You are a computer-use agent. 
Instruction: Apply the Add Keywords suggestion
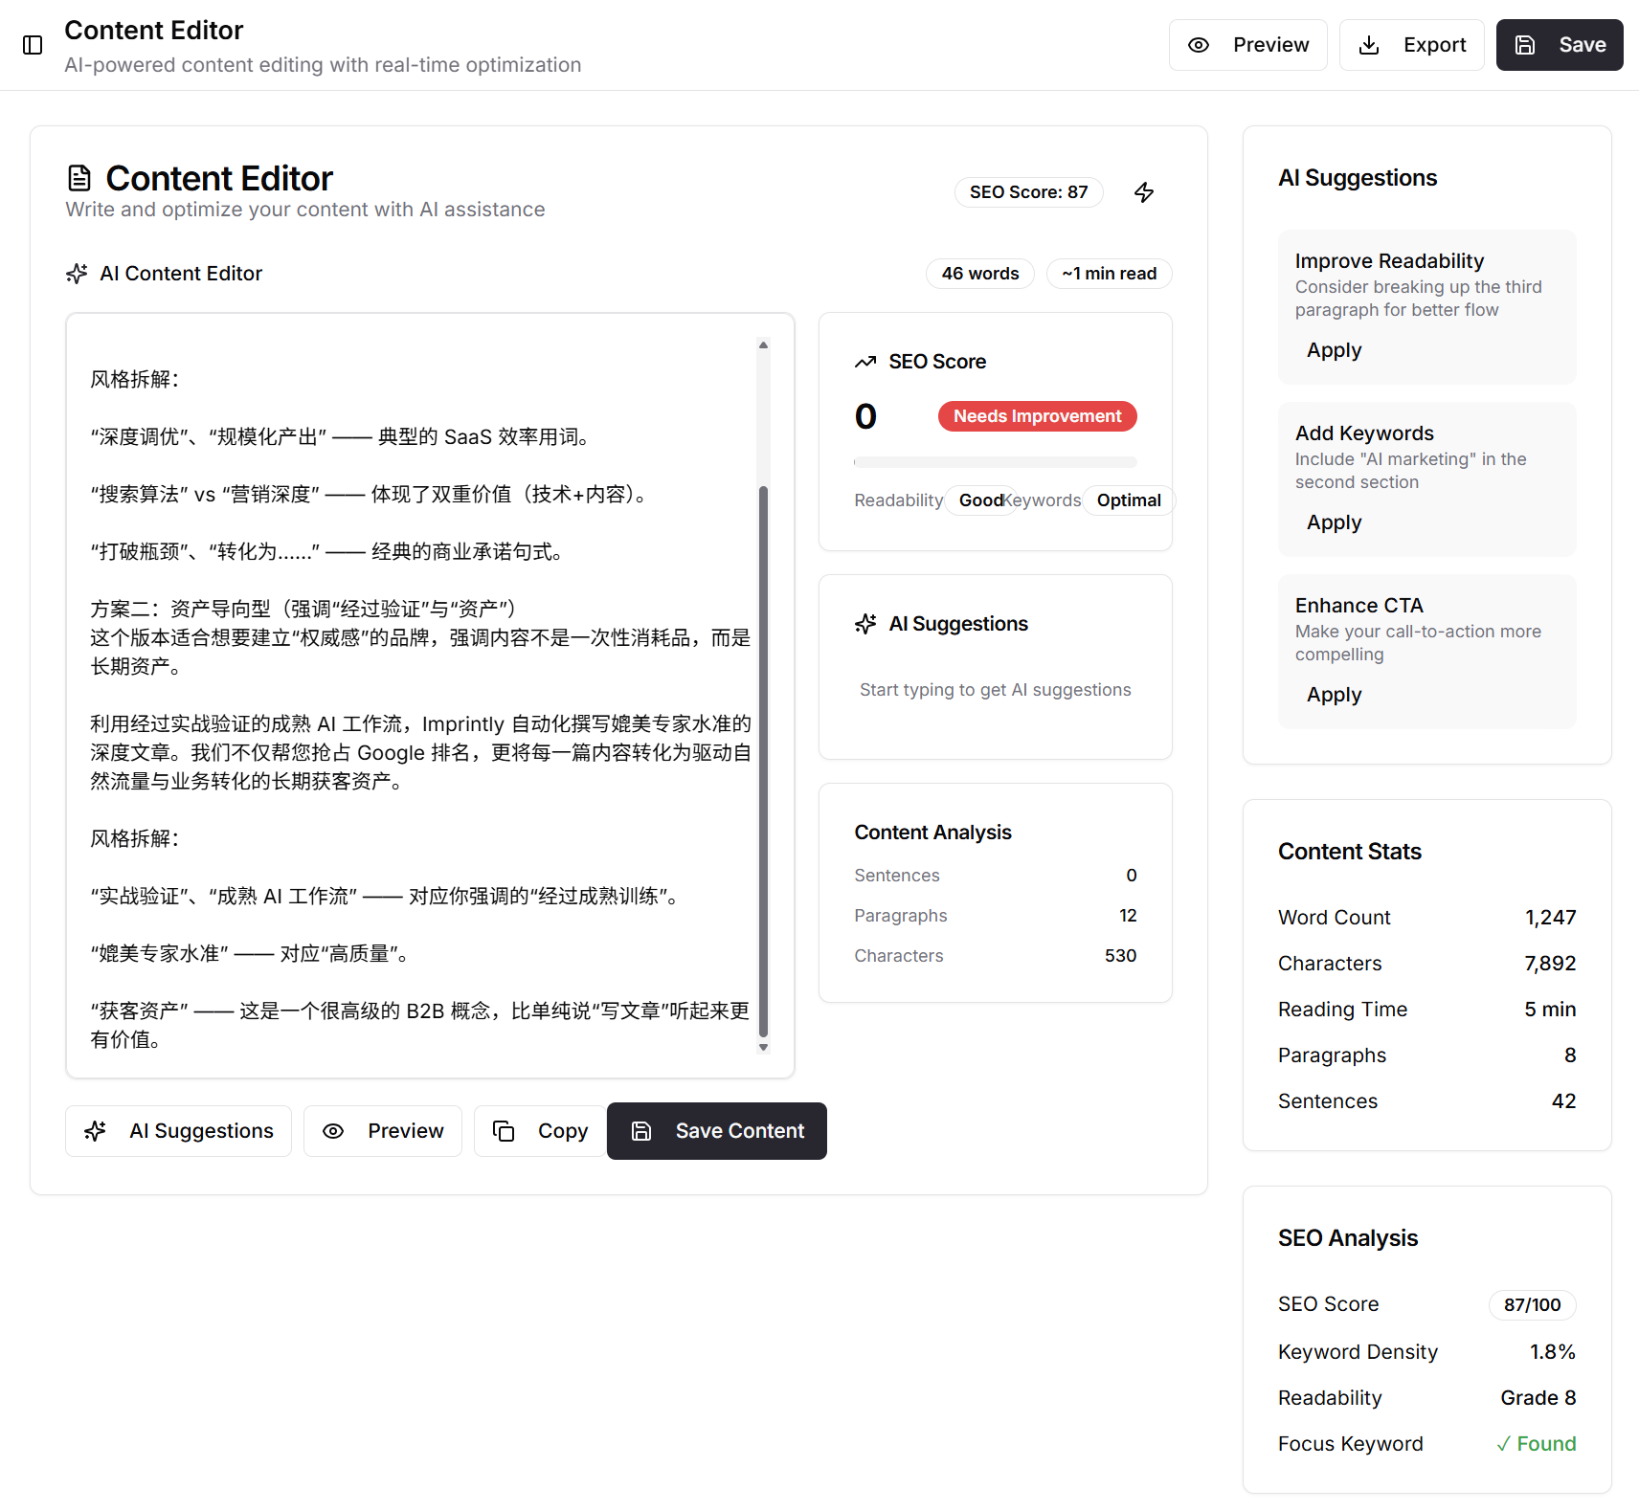tap(1334, 522)
